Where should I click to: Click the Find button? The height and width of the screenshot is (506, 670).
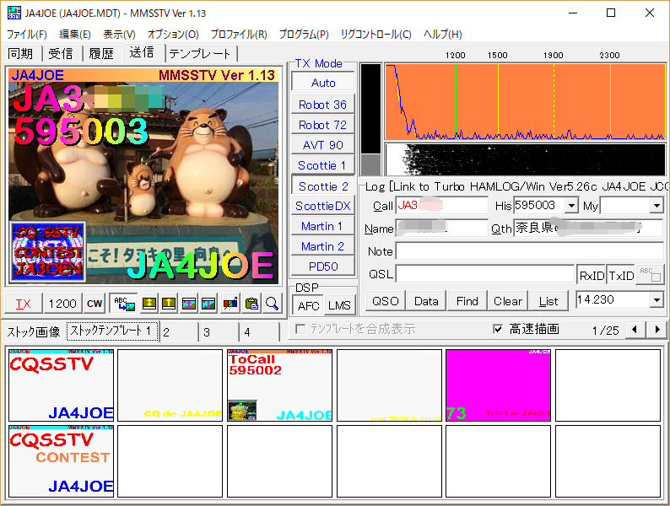(x=467, y=301)
